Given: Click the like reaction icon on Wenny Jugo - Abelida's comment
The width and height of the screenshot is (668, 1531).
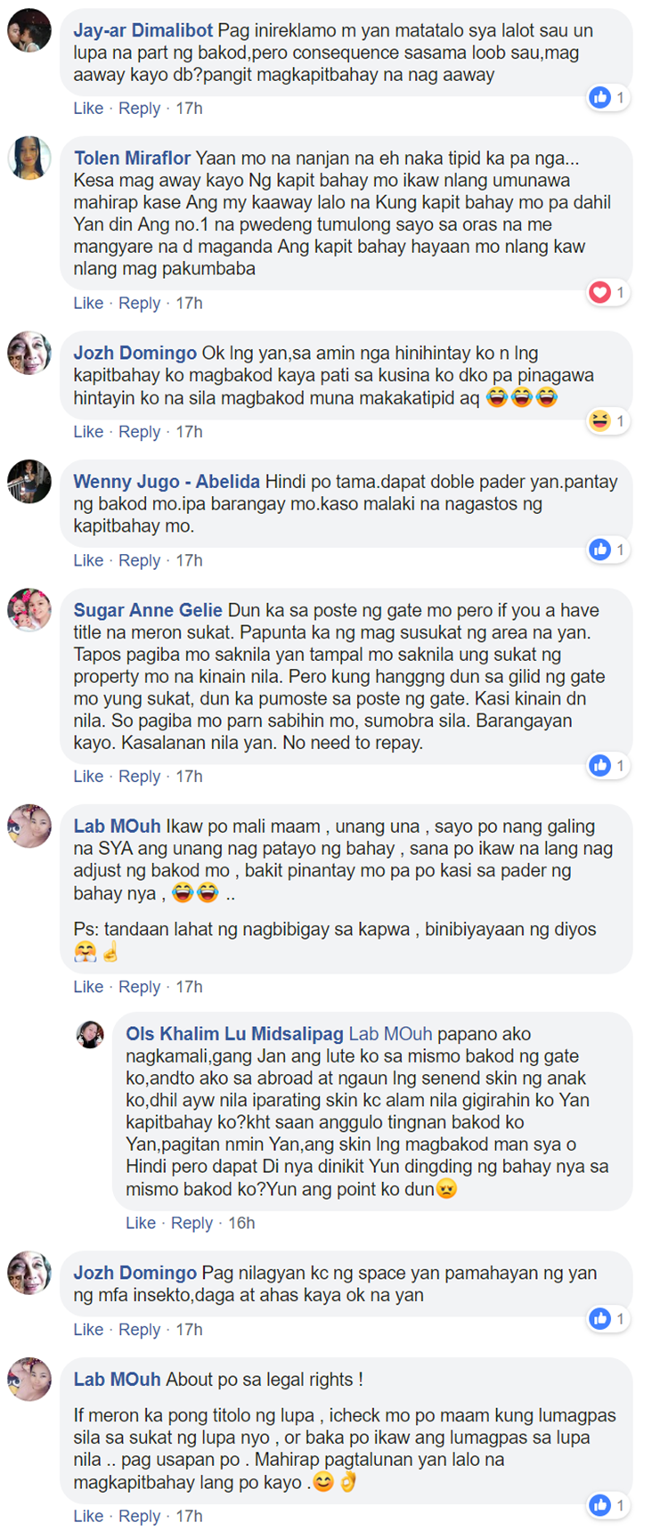Looking at the screenshot, I should click(600, 550).
